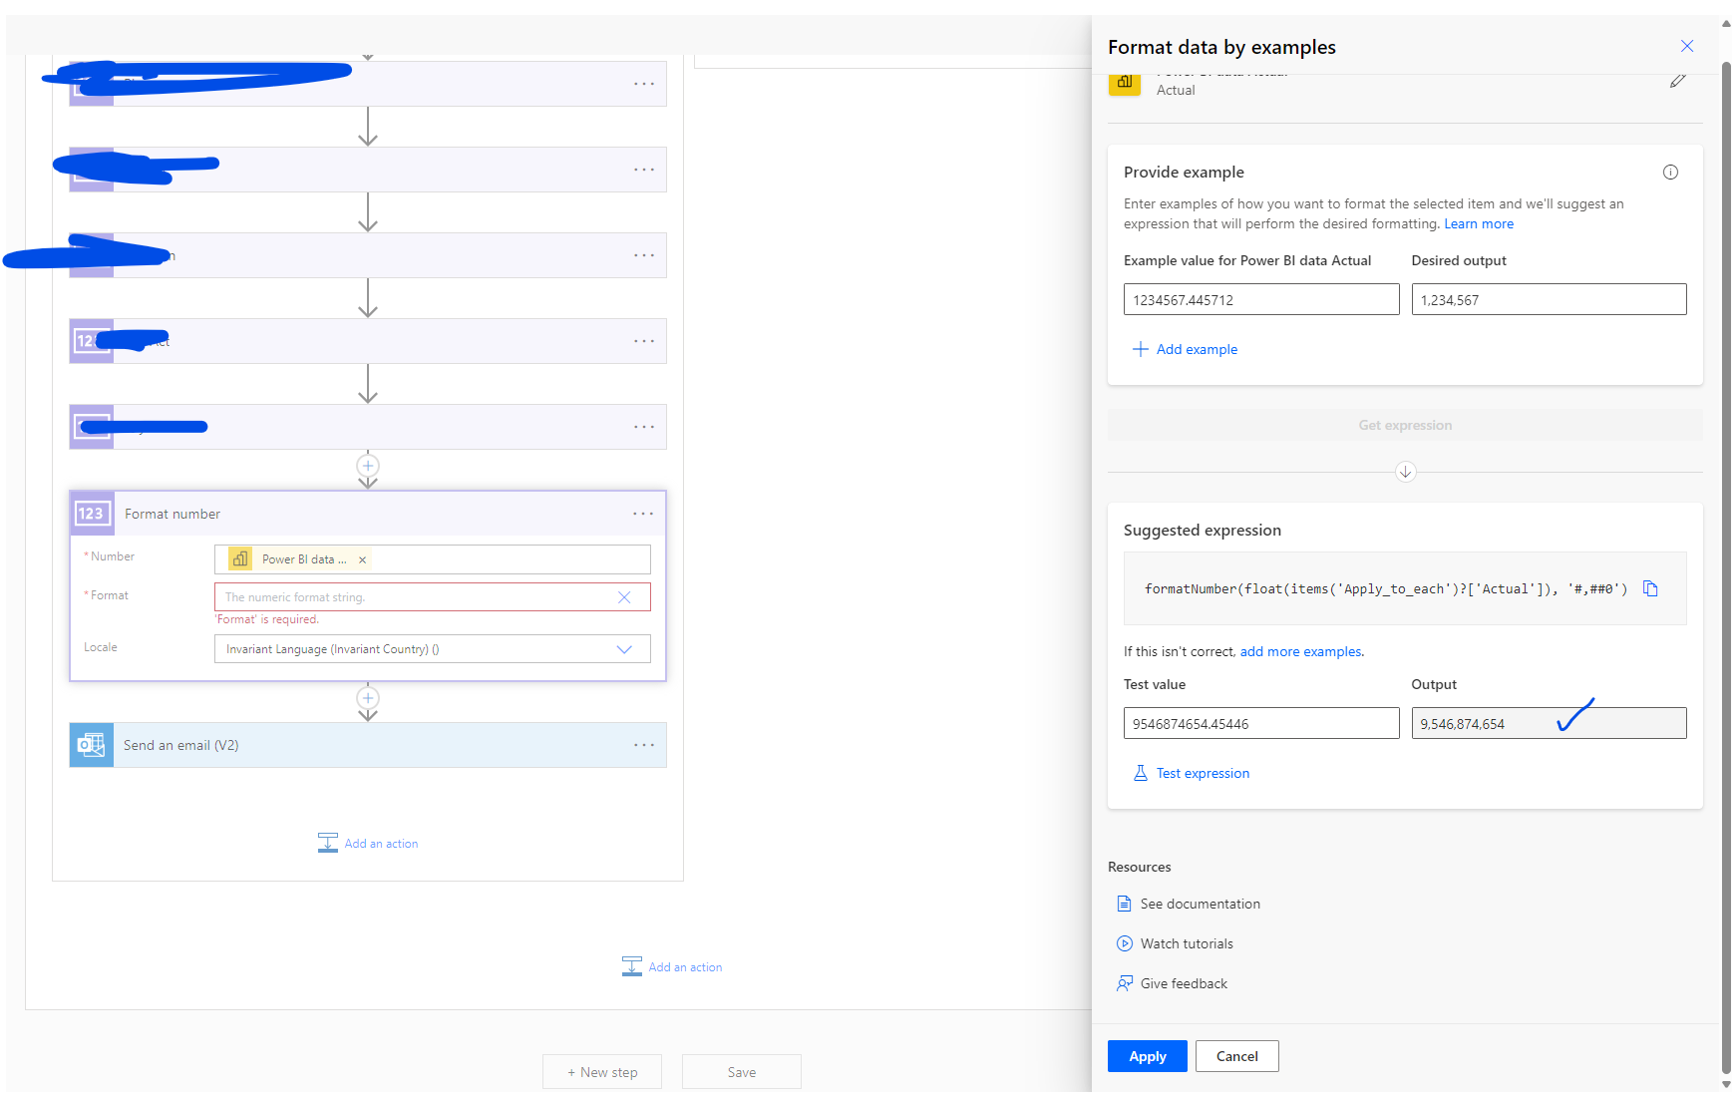The height and width of the screenshot is (1102, 1732).
Task: Close the Format data by examples panel
Action: (x=1686, y=46)
